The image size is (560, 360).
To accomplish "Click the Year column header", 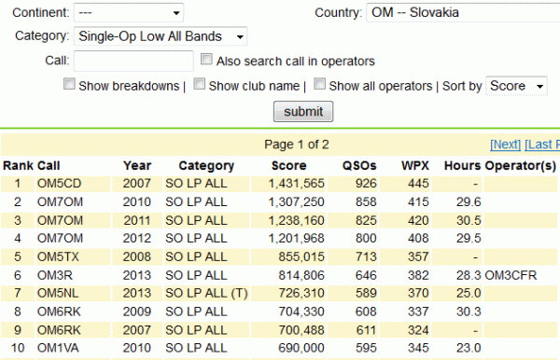I will coord(137,166).
